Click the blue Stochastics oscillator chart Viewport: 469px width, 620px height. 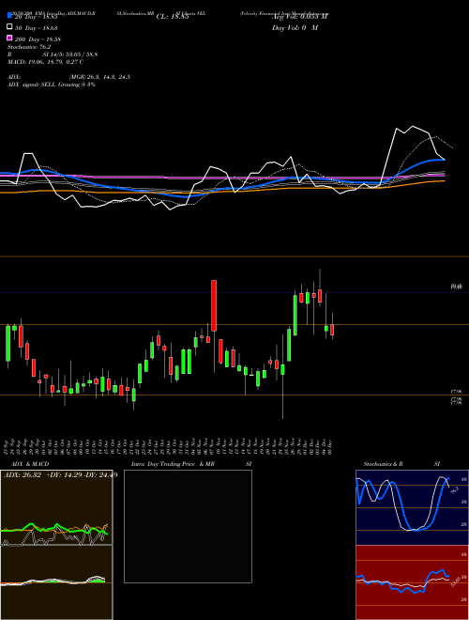tap(412, 507)
